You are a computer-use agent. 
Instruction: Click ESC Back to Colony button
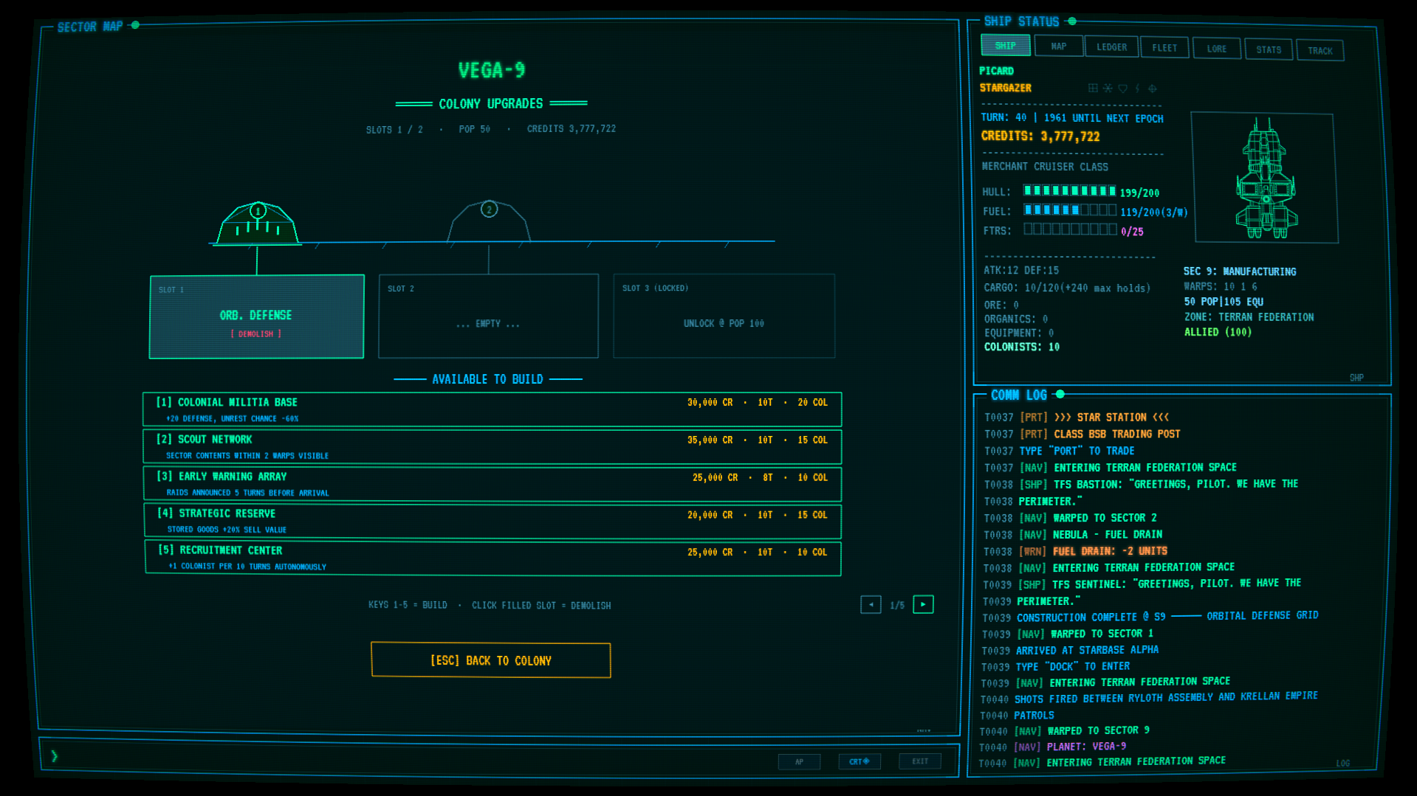[x=490, y=660]
